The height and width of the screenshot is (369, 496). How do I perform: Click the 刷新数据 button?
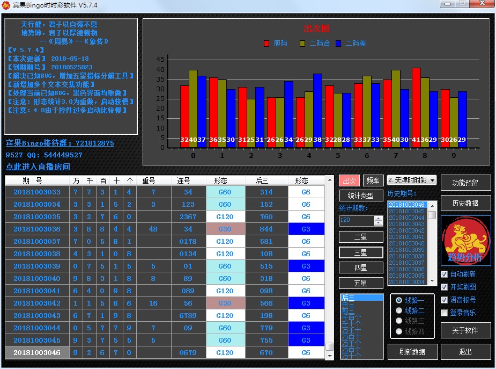412,352
